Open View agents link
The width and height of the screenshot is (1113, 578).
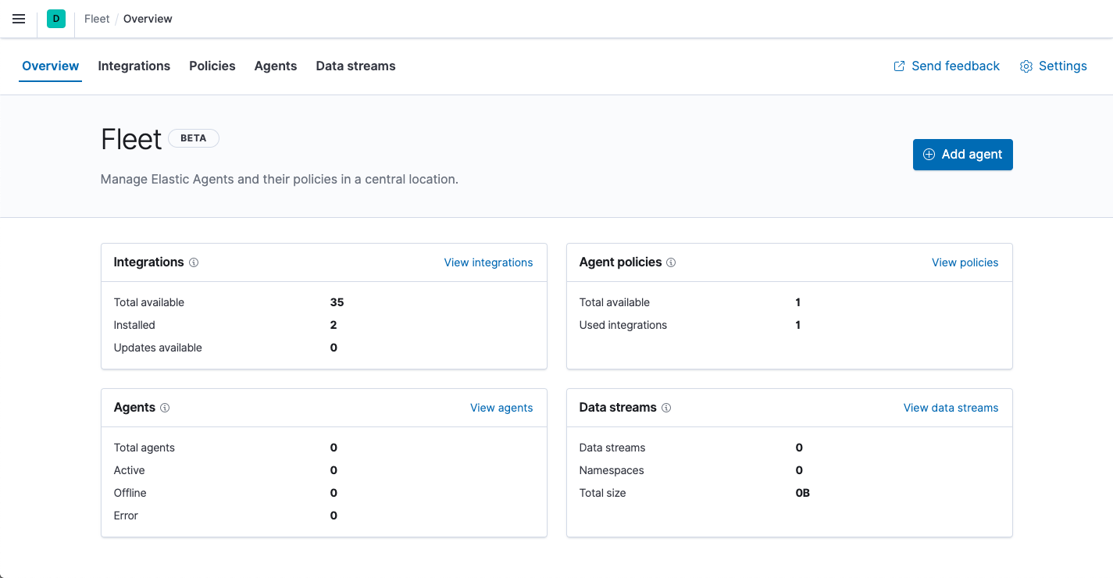[501, 407]
